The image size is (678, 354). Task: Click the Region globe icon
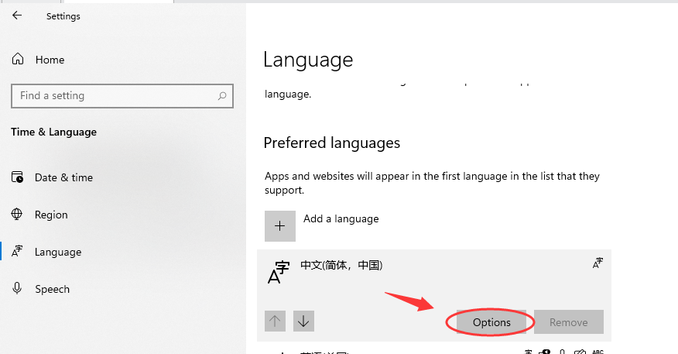coord(18,215)
